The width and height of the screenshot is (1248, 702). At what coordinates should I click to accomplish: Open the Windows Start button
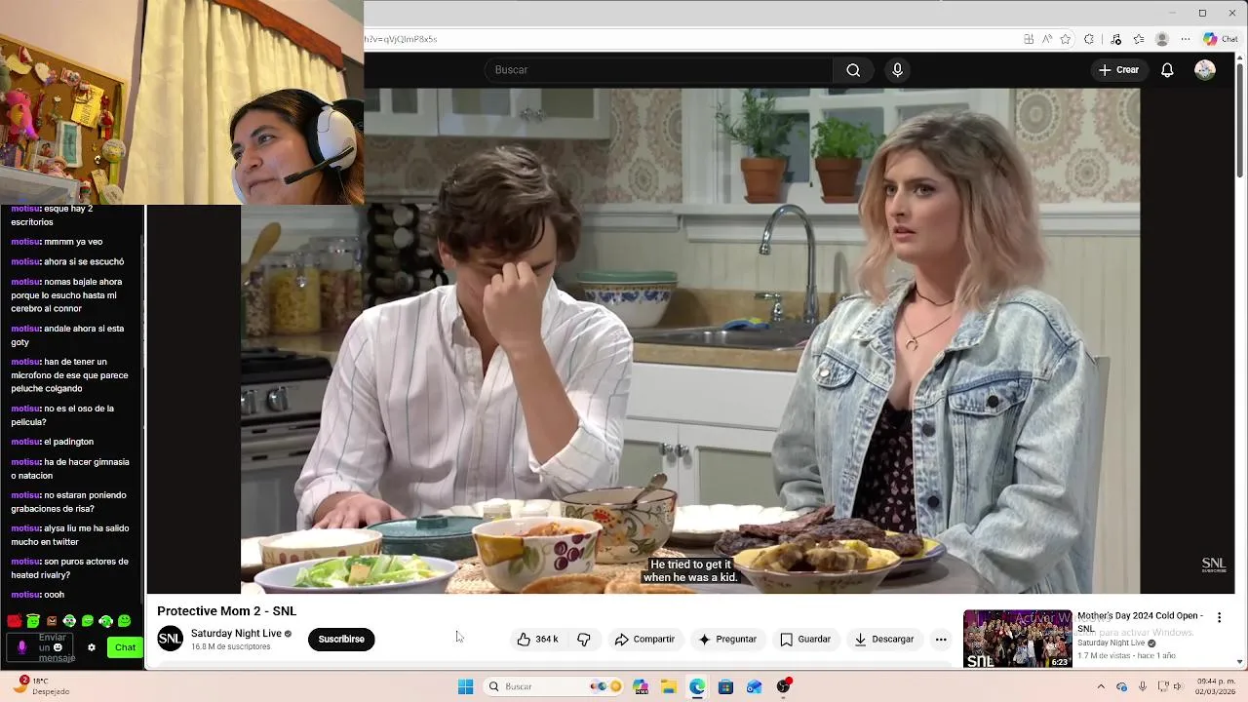click(466, 686)
